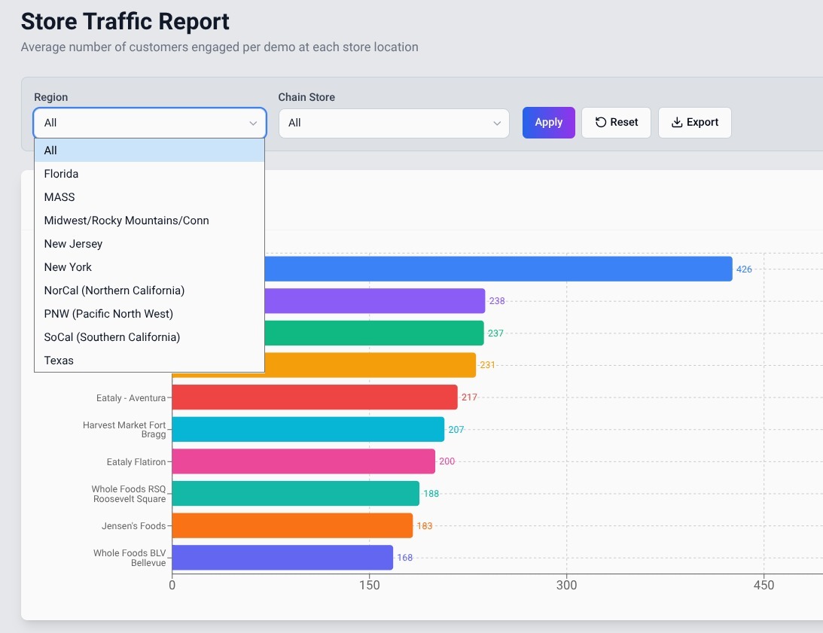Screen dimensions: 823x633
Task: Click the 200 value label
Action: click(x=447, y=461)
